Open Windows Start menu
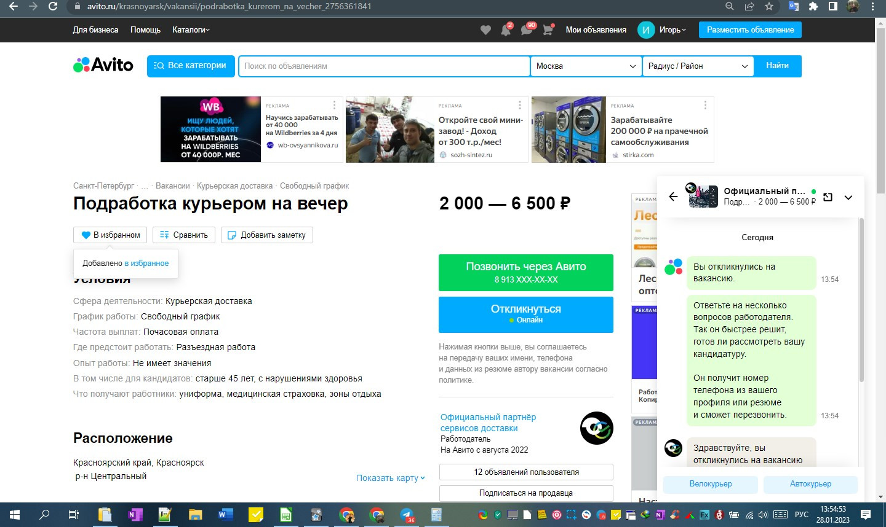886x527 pixels. tap(14, 515)
